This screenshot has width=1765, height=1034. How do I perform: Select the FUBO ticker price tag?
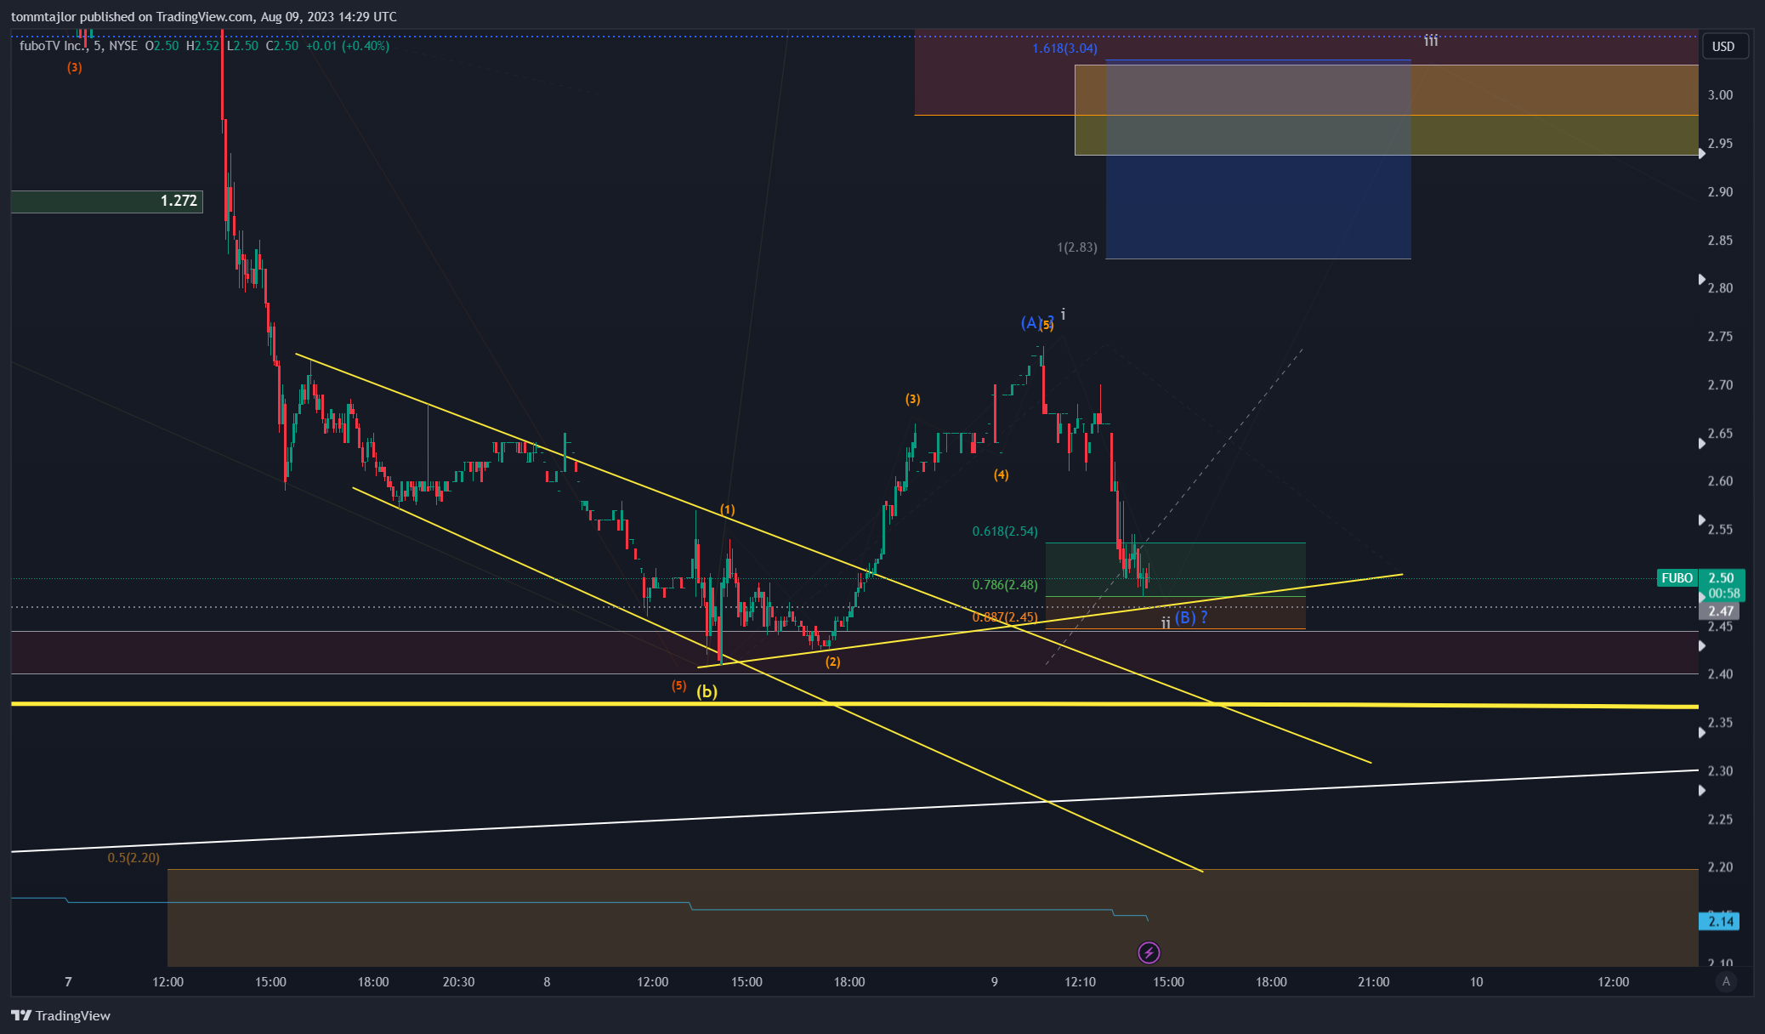[1677, 577]
